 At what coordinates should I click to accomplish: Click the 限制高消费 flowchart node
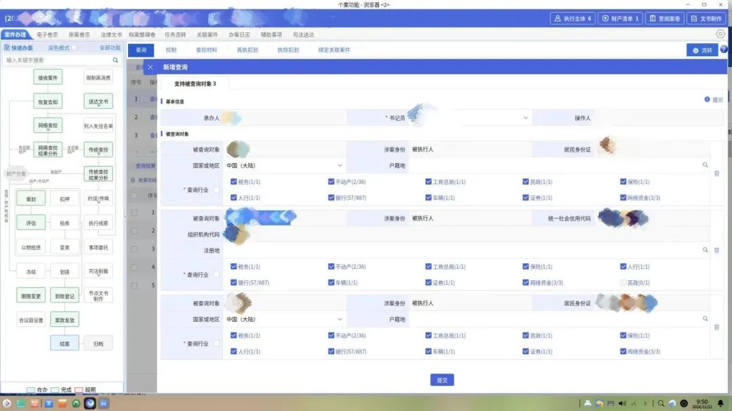point(98,77)
